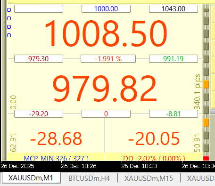The image size is (215, 186).
Task: Click the red square under the gray strip
Action: pos(206,158)
